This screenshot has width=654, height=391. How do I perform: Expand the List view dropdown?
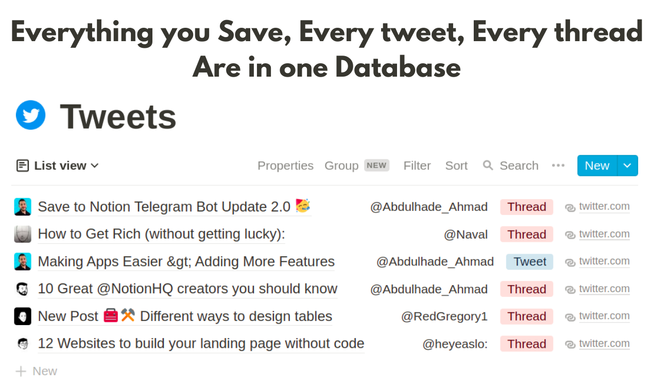coord(94,165)
